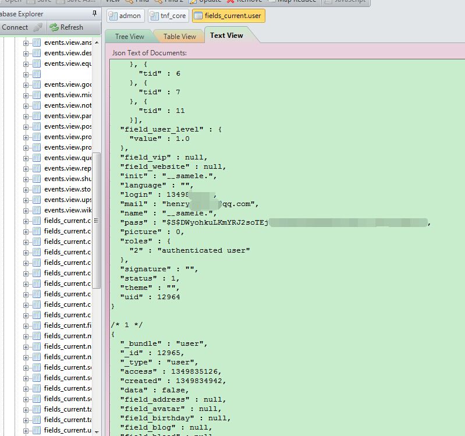This screenshot has width=465, height=436.
Task: Click table icon of events.view.wik
Action: (37, 210)
